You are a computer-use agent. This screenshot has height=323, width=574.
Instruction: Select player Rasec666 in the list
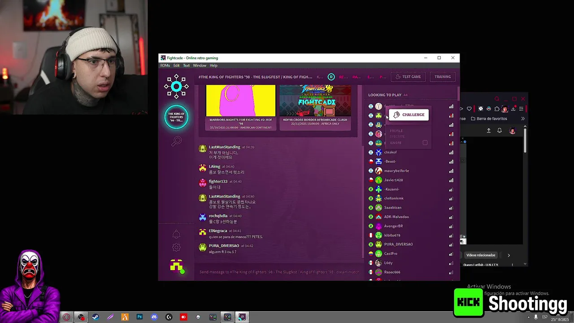[x=392, y=272]
